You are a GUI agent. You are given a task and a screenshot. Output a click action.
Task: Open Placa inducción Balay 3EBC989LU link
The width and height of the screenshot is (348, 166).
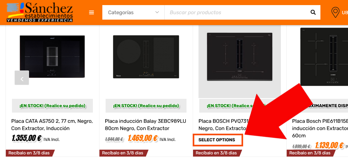coord(146,125)
